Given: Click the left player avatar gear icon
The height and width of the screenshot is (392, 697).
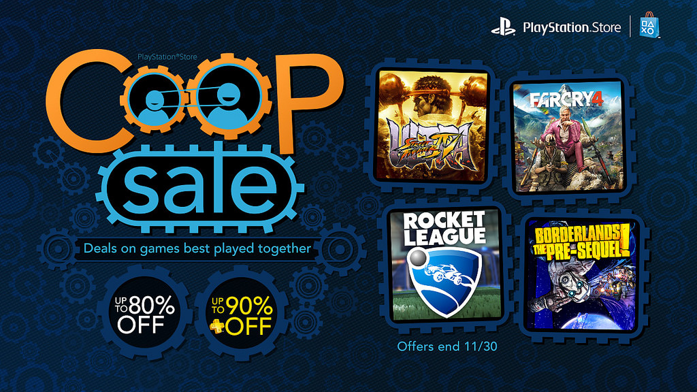Looking at the screenshot, I should [x=153, y=100].
